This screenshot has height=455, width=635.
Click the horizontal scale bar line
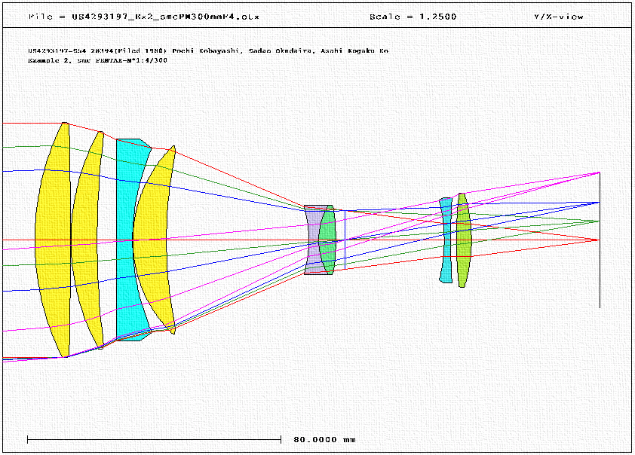coord(154,439)
